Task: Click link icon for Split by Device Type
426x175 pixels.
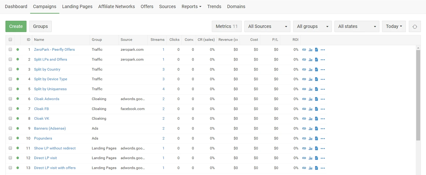Action: 304,79
